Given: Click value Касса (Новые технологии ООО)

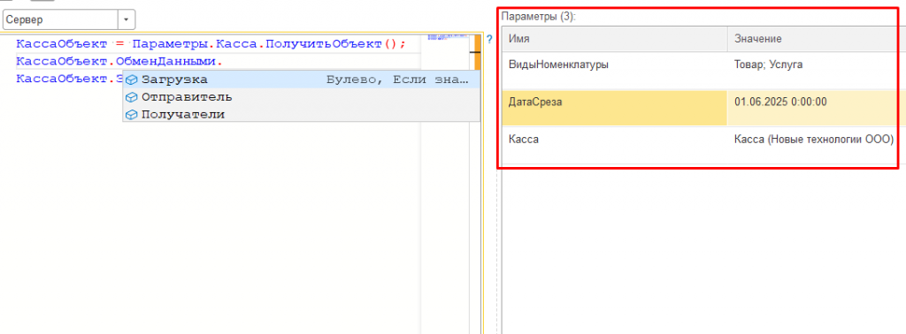Looking at the screenshot, I should pyautogui.click(x=814, y=139).
